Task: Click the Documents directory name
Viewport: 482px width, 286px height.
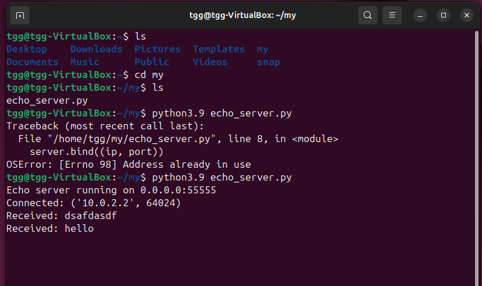Action: click(32, 62)
